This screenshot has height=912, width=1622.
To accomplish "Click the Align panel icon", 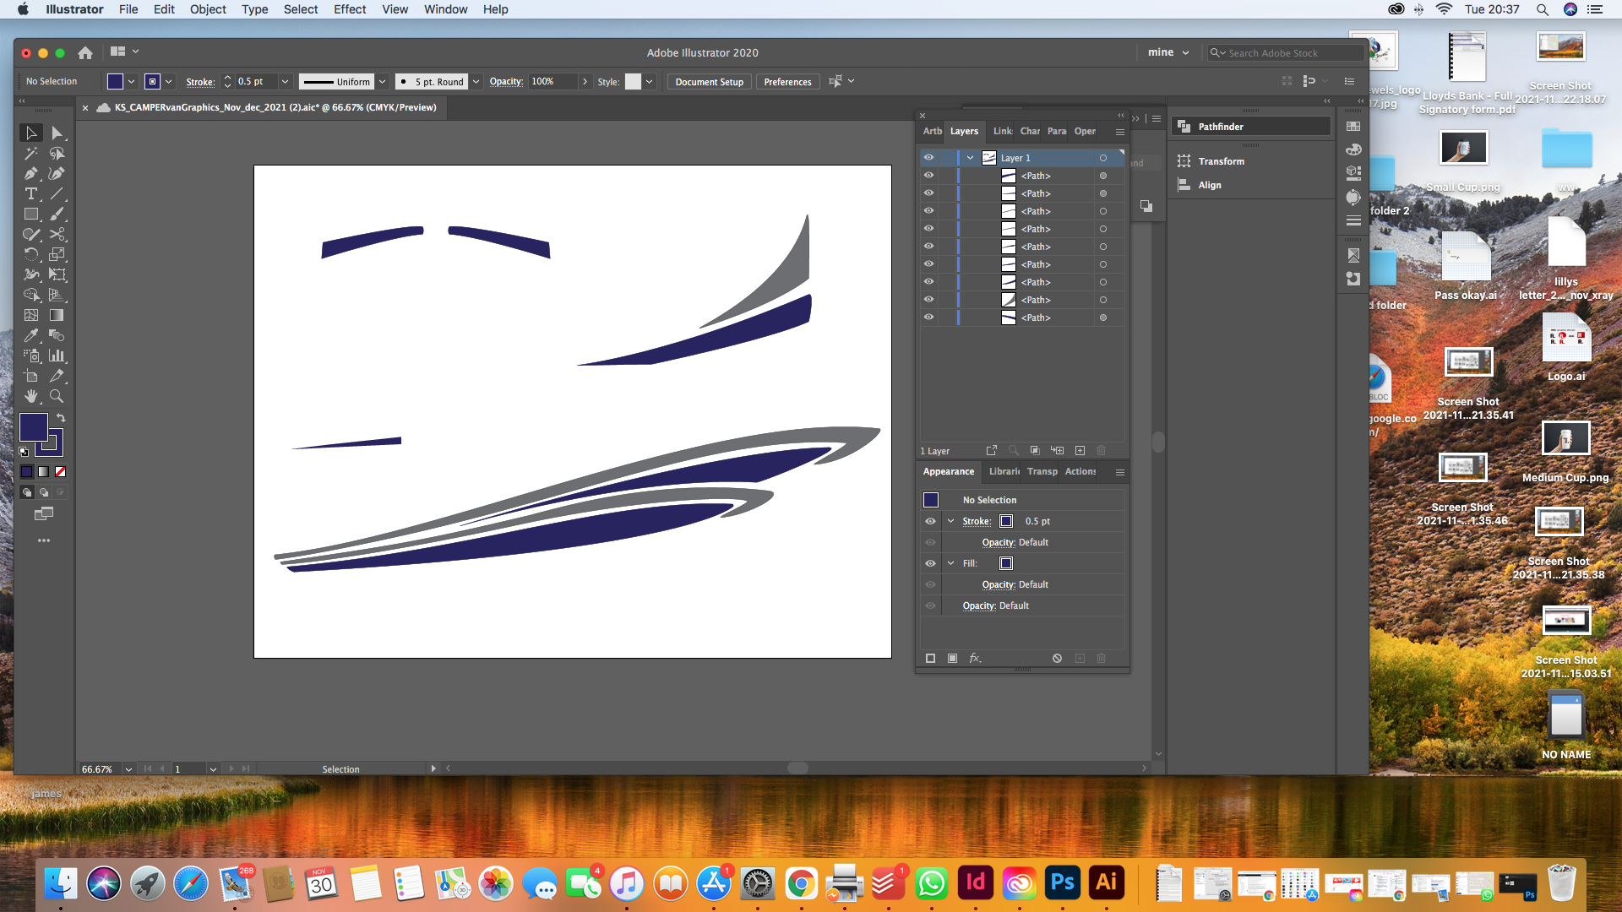I will click(1184, 184).
